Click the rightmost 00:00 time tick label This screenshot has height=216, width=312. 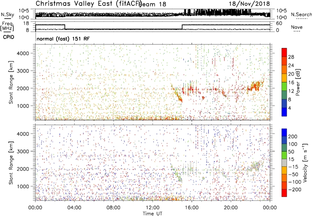point(270,207)
